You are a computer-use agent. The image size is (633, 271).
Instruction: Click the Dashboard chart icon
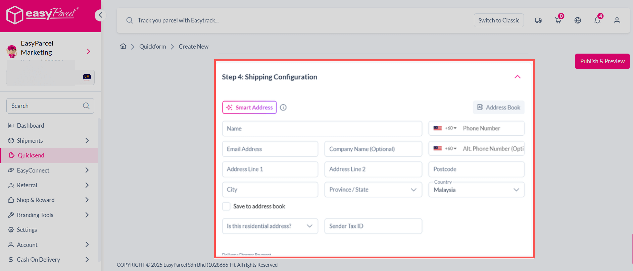pos(11,126)
